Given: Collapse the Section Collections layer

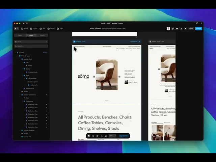Looking at the screenshot, I should (20, 95).
